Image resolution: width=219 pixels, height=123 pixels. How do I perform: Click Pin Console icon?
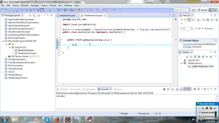click(x=194, y=89)
